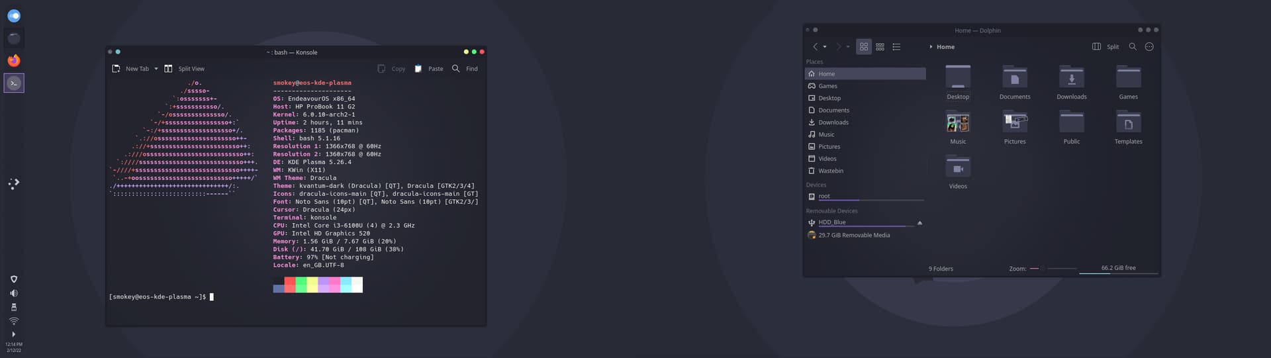Eject the HDD_Blue removable device

click(x=919, y=223)
